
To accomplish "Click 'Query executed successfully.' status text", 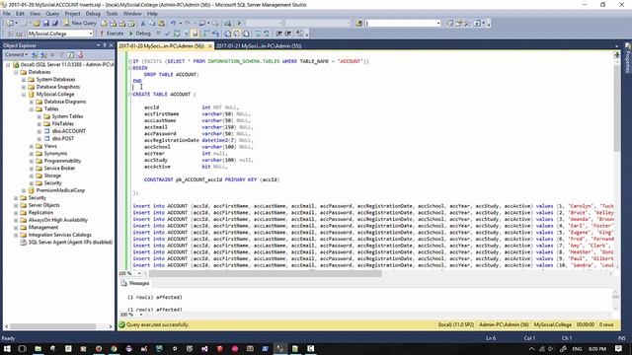I will click(158, 324).
